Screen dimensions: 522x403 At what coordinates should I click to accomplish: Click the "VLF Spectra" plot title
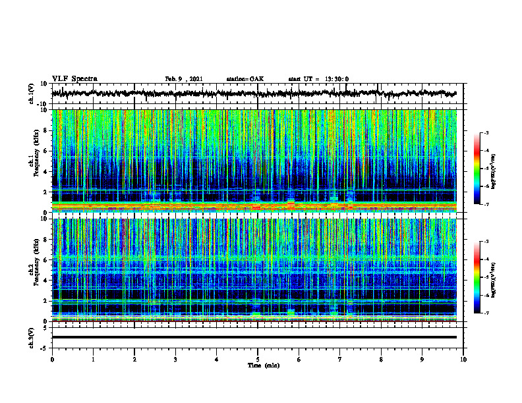tap(74, 79)
